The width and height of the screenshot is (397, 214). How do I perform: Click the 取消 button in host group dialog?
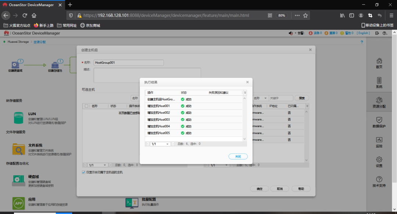280,189
